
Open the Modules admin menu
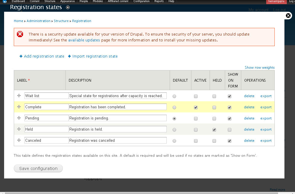click(x=98, y=1)
